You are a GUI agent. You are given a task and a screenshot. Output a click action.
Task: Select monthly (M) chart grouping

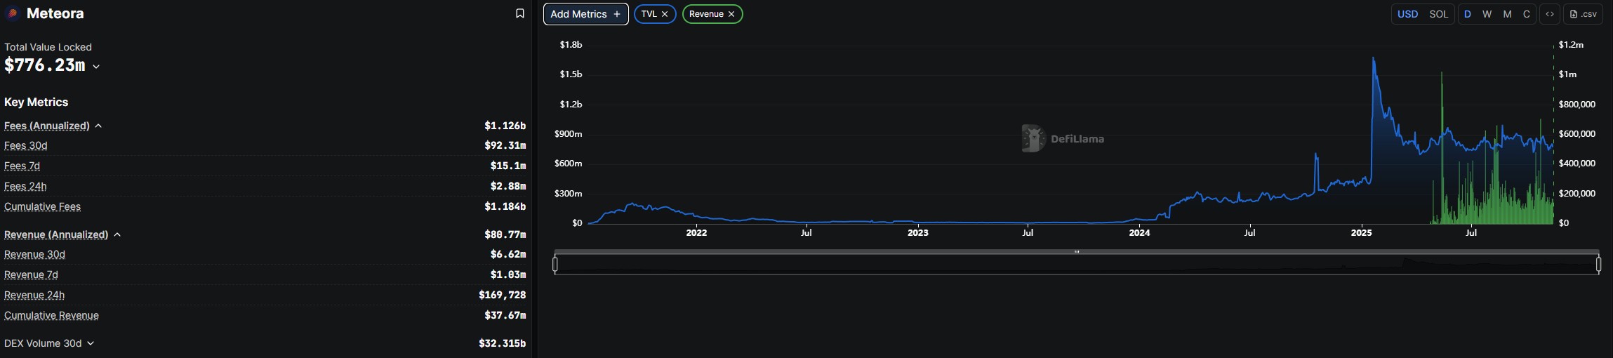point(1507,14)
